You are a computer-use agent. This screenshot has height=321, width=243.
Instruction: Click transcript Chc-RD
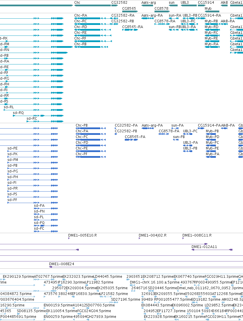(x=92, y=30)
